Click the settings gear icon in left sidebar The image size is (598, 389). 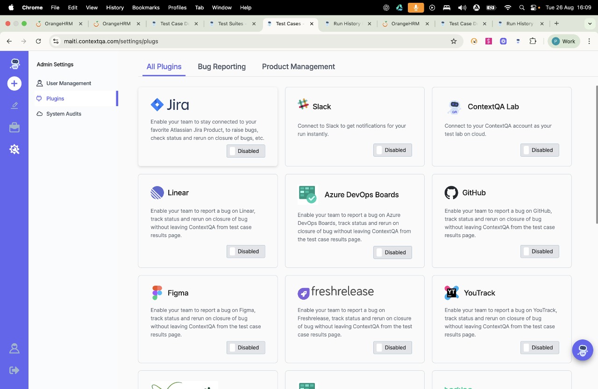tap(14, 150)
